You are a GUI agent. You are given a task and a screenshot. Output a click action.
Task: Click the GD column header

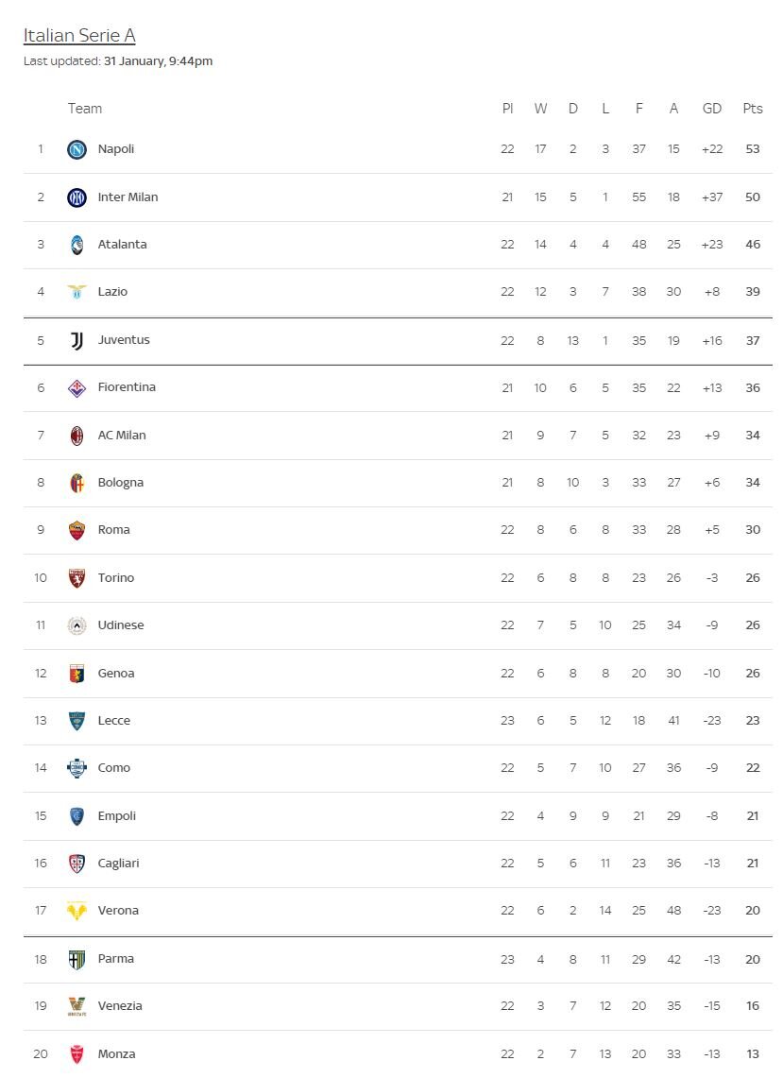pos(712,109)
